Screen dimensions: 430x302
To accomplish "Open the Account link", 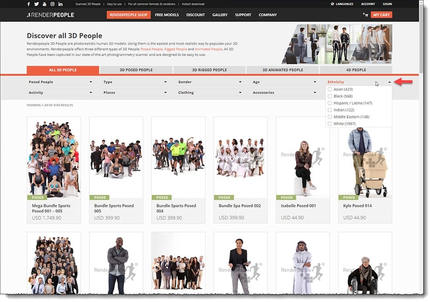I will point(368,4).
